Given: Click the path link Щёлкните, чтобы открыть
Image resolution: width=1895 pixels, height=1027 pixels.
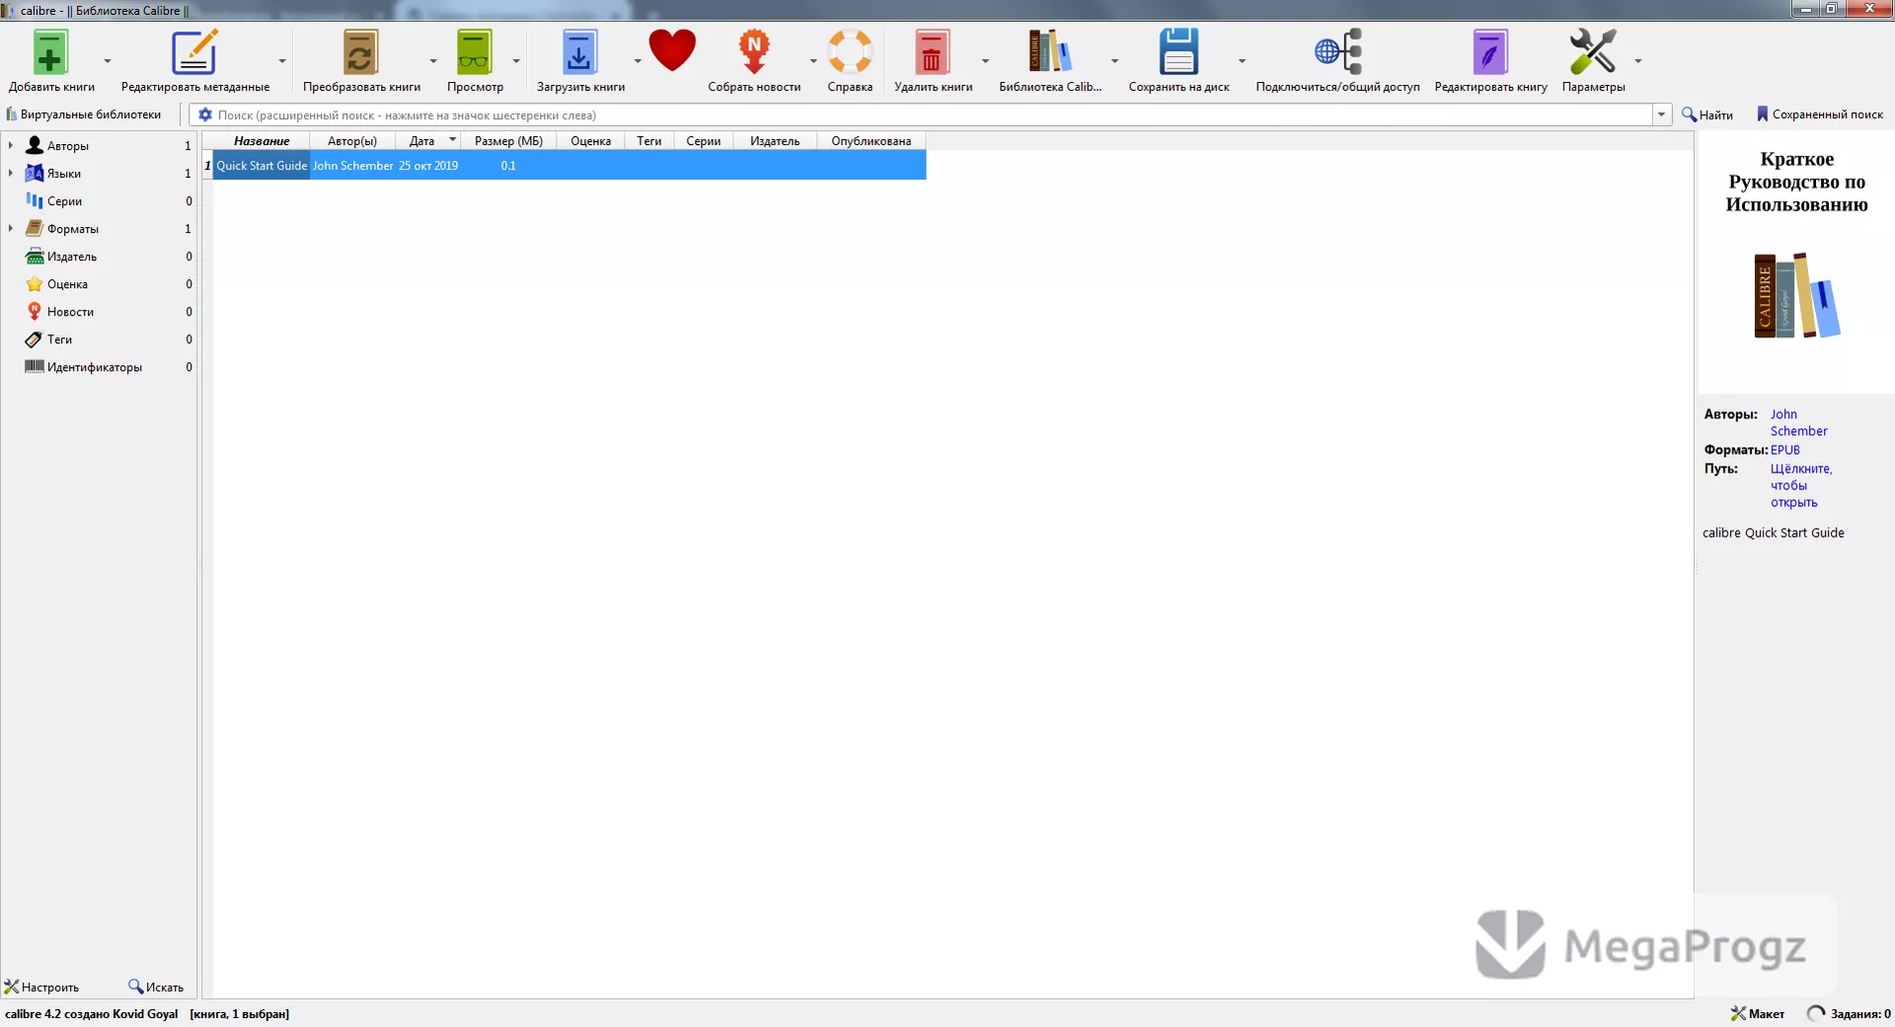Looking at the screenshot, I should tap(1800, 485).
